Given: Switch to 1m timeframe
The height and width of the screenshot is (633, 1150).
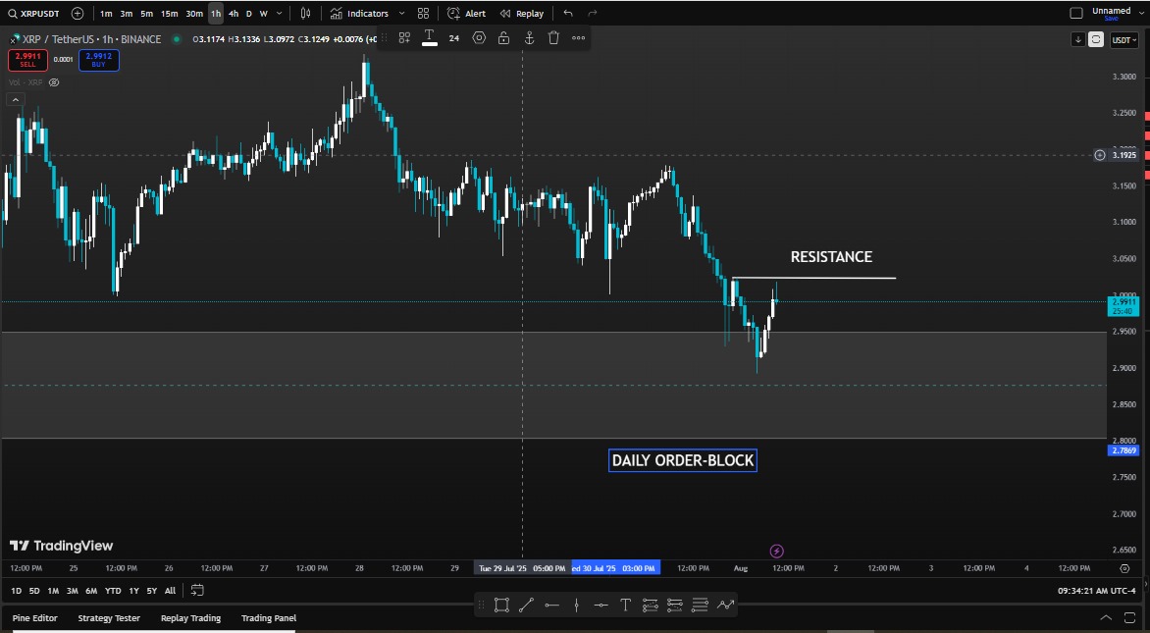Looking at the screenshot, I should point(106,13).
